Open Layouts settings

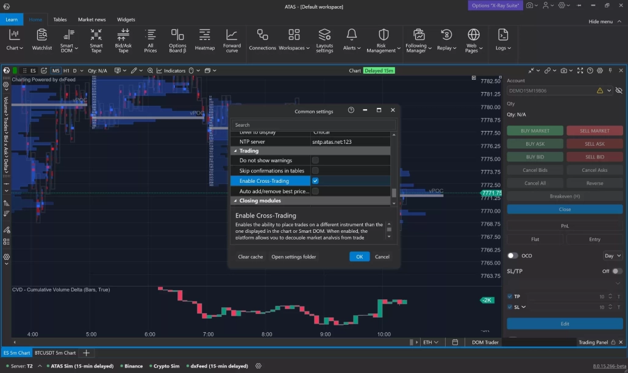[324, 40]
